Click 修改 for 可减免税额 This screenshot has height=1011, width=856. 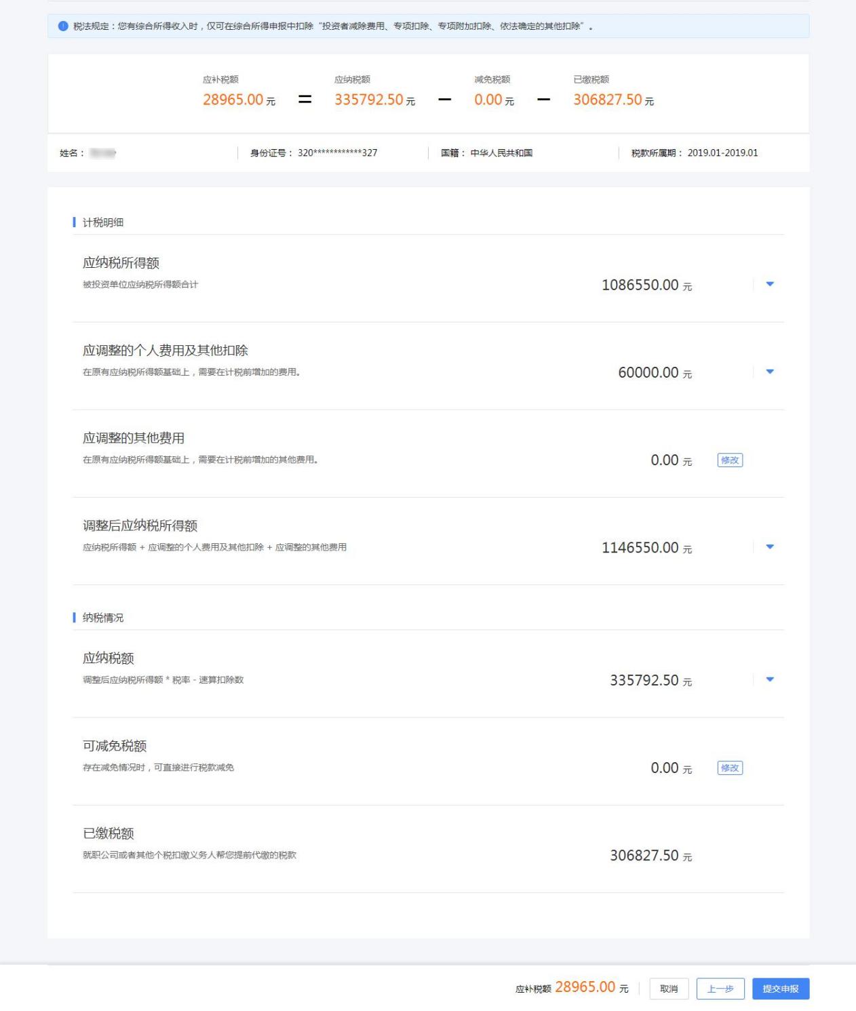(x=730, y=768)
